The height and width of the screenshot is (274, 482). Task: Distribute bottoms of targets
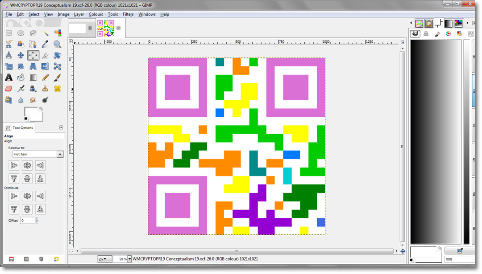pos(40,209)
